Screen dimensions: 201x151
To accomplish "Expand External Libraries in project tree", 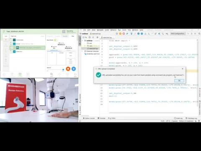I will pos(82,51).
